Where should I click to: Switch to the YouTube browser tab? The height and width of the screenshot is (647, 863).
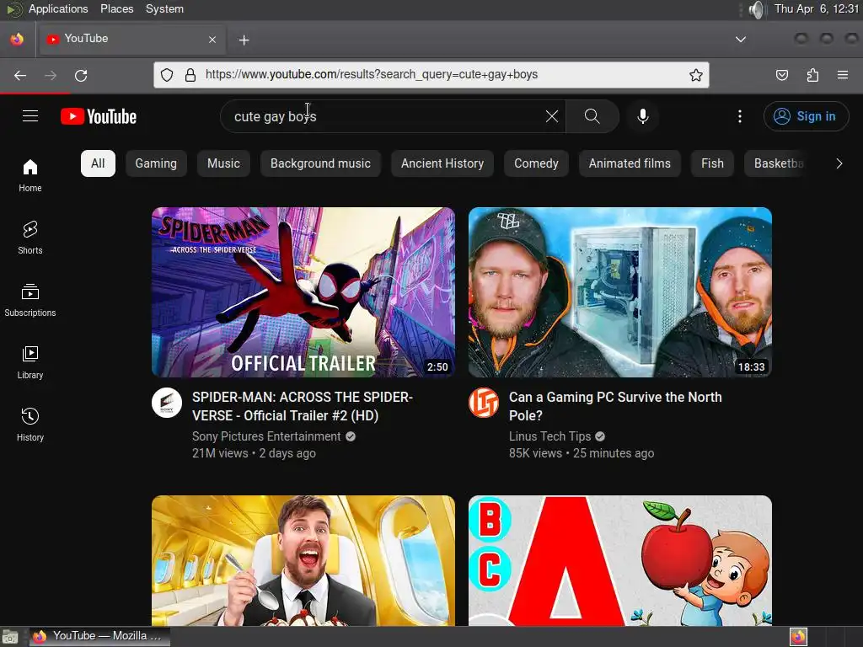131,39
